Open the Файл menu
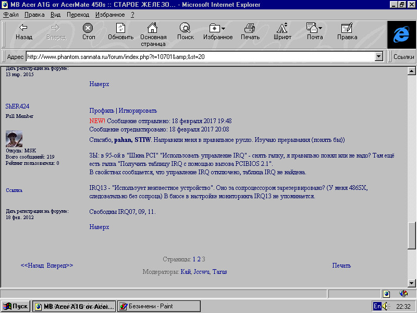 [10, 15]
